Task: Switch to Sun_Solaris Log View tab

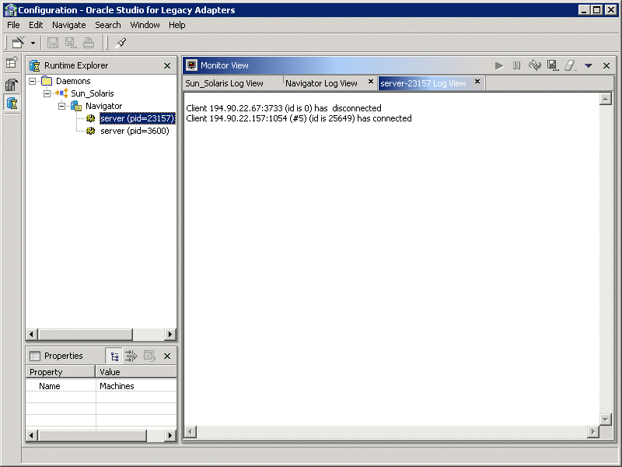Action: click(224, 83)
